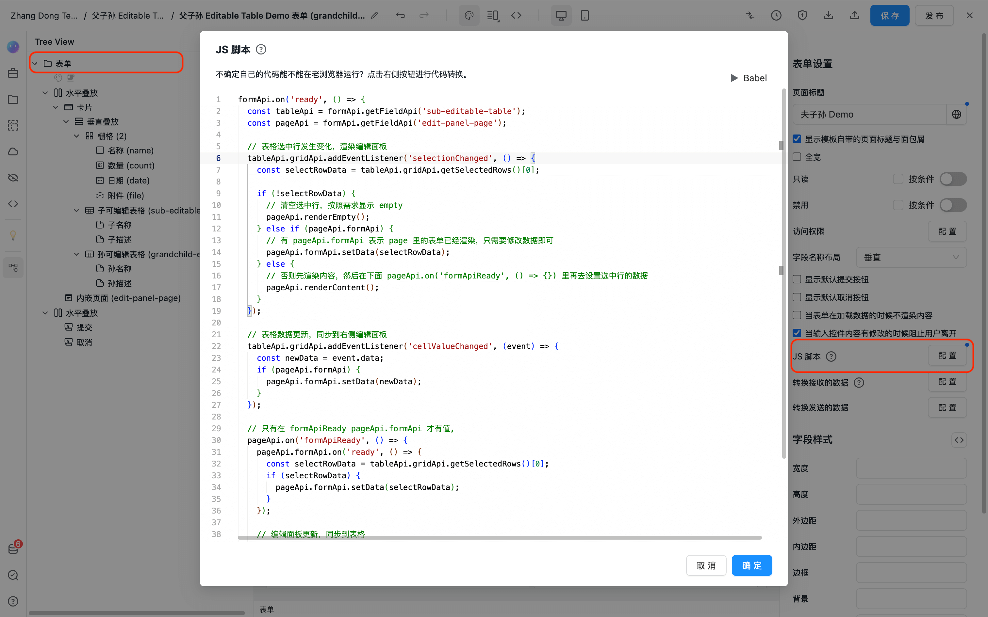This screenshot has height=617, width=988.
Task: Collapse the 子可编辑表格 tree node
Action: click(76, 211)
